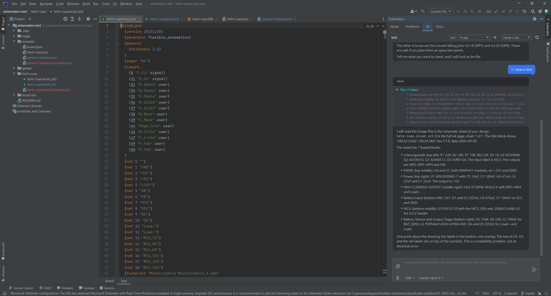The width and height of the screenshot is (551, 296).
Task: Click the magic wand prompt icon
Action: (x=398, y=266)
